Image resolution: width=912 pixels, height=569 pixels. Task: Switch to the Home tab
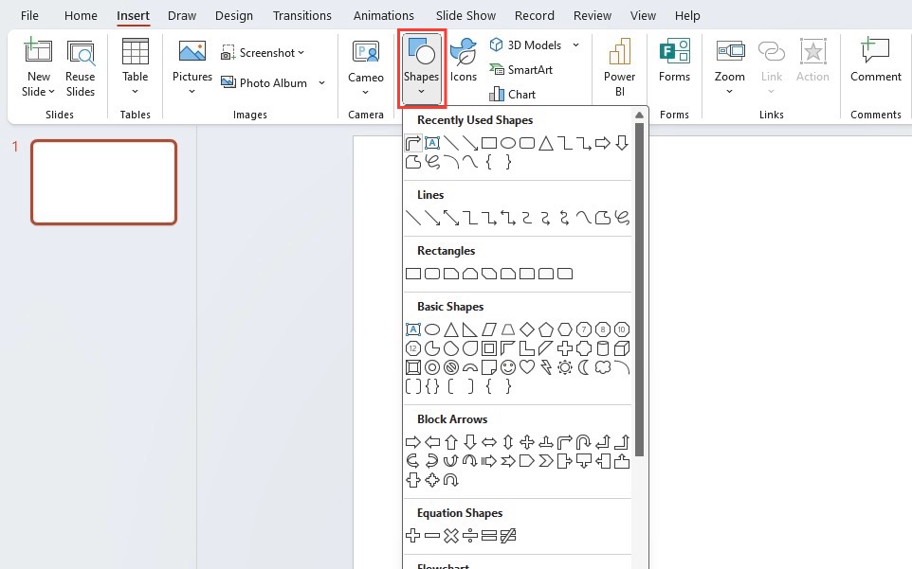point(81,16)
